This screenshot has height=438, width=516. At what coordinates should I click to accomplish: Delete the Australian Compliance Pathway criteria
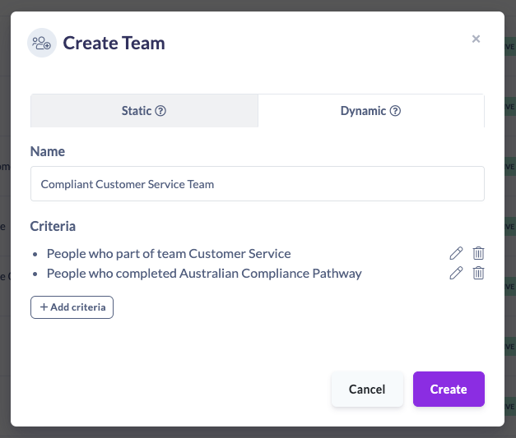point(478,273)
